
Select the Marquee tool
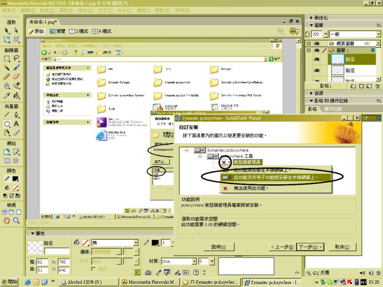(x=7, y=58)
